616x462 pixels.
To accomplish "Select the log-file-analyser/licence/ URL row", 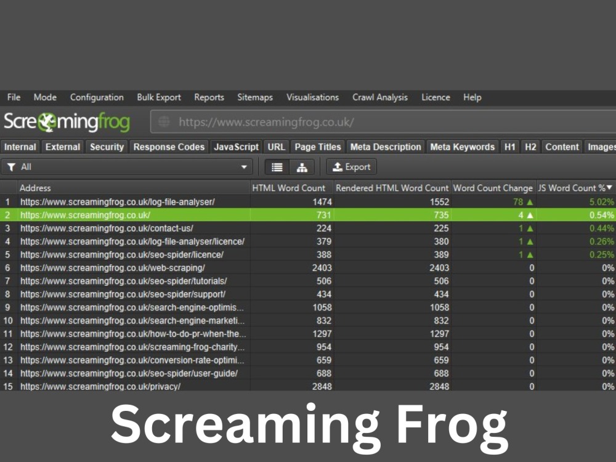I will coord(308,241).
